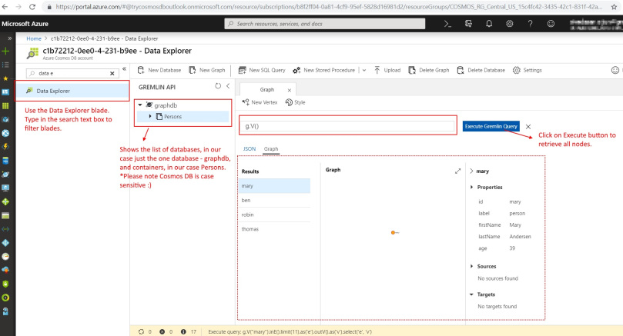Click the Home breadcrumb link

(x=34, y=38)
